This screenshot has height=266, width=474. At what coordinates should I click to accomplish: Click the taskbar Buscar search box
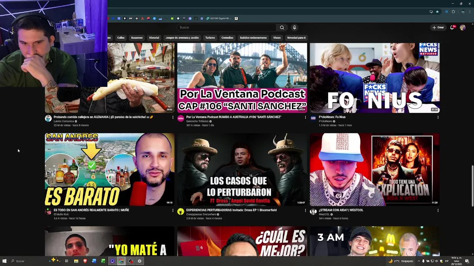pos(28,261)
